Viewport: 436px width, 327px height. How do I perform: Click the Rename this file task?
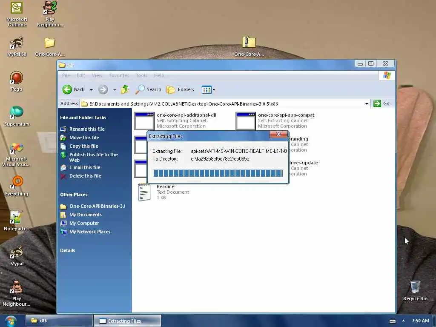coord(87,129)
